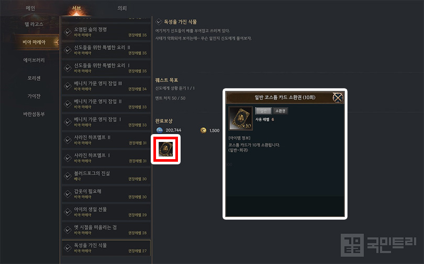424x264 pixels.
Task: Click the 소환권 tag in popup
Action: [280, 111]
